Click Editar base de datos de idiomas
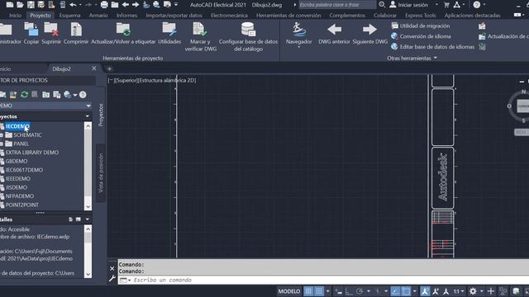Screen dimensions: 529x297 point(432,47)
